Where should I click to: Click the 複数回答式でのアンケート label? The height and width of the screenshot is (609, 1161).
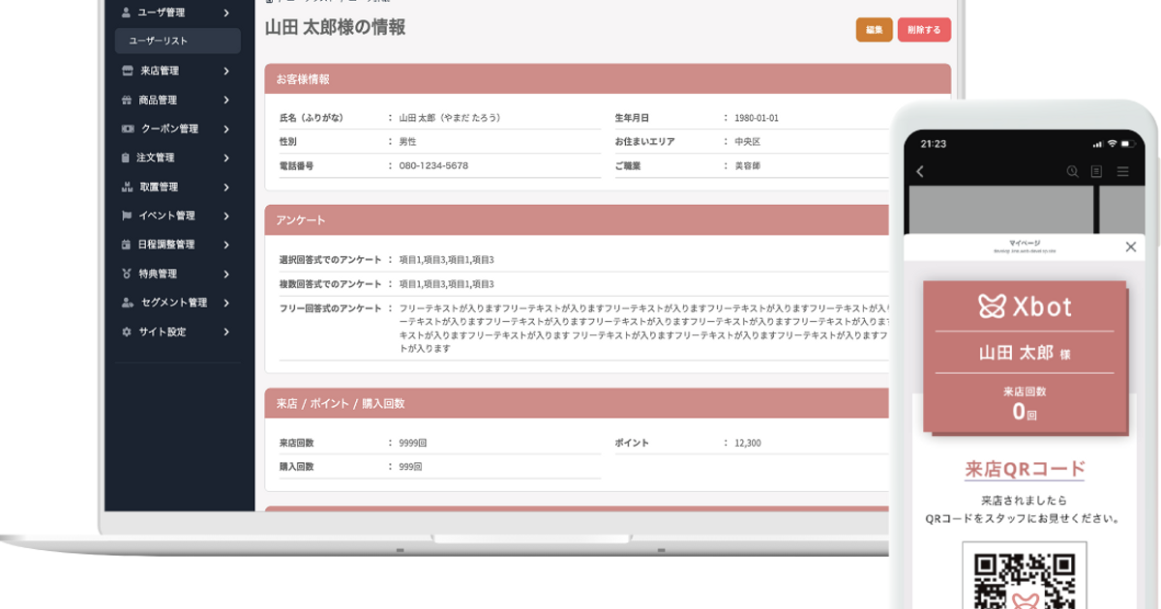[330, 284]
